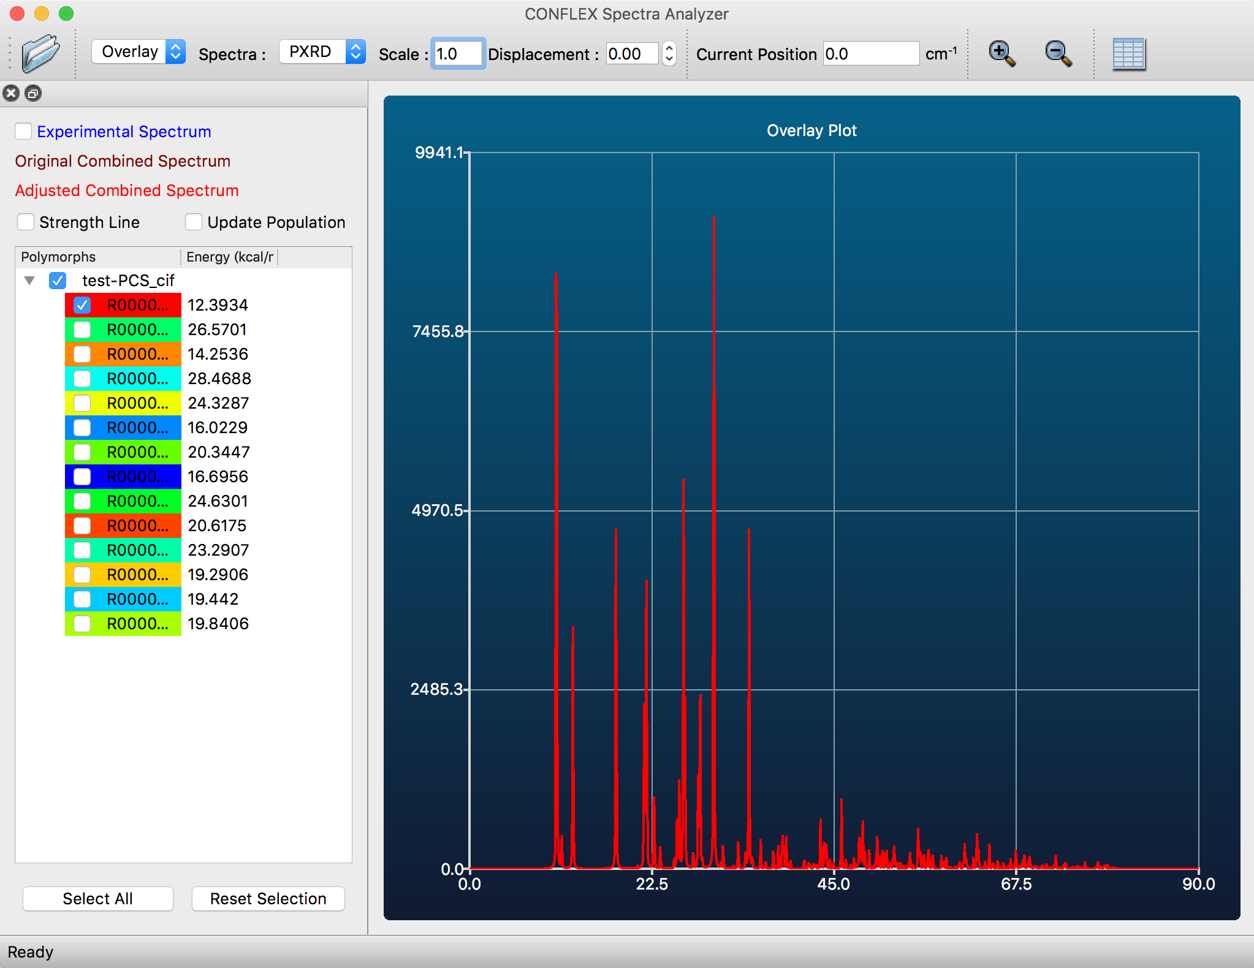Open the Overlay mode dropdown
Image resolution: width=1254 pixels, height=968 pixels.
pos(139,52)
